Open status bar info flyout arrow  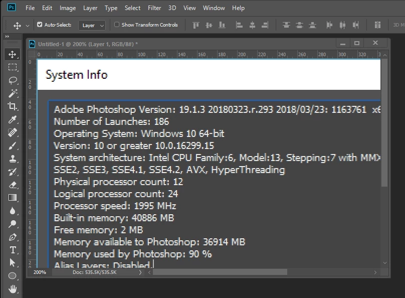pos(140,272)
